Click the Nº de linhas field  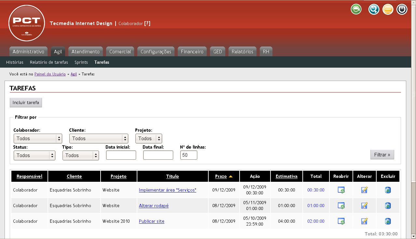[189, 155]
